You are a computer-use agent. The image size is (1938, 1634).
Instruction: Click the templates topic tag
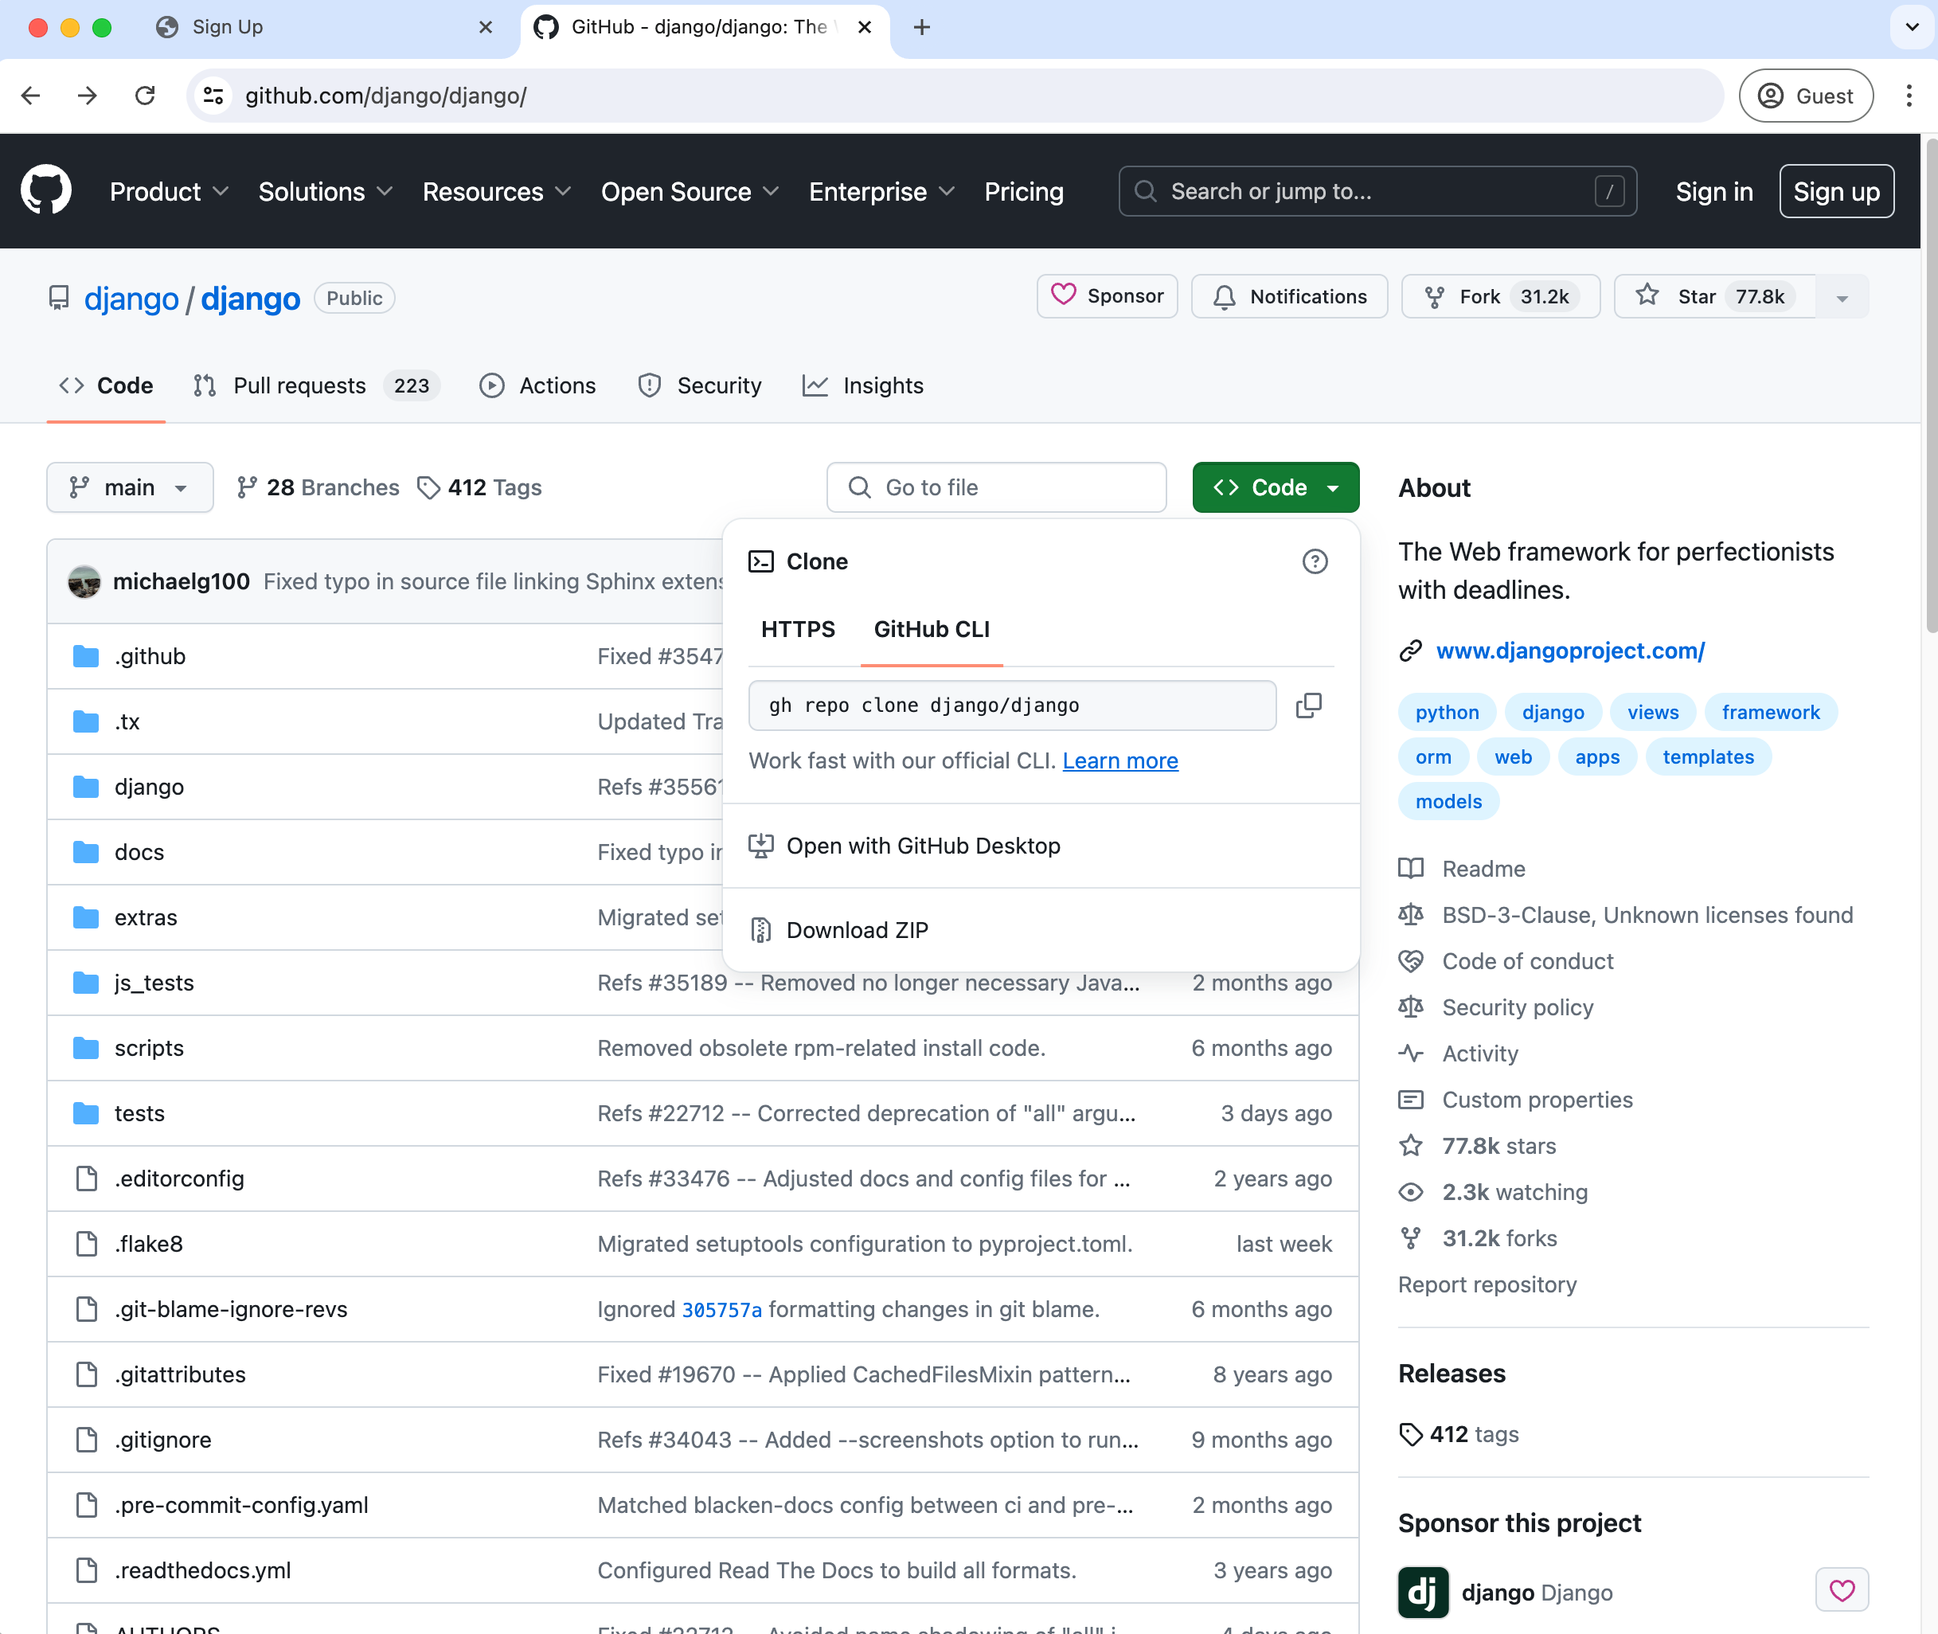click(1707, 756)
